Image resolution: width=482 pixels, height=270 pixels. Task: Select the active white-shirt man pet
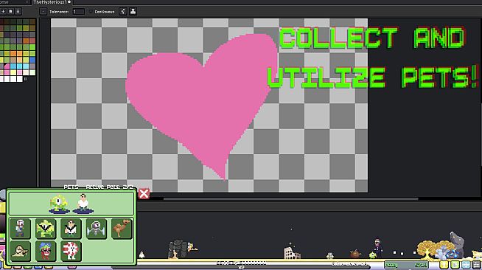[83, 204]
